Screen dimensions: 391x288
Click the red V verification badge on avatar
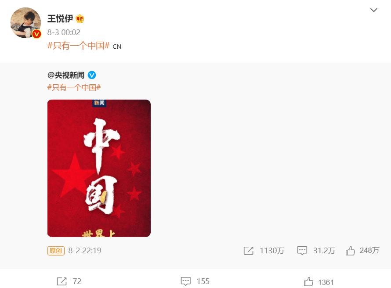[36, 34]
